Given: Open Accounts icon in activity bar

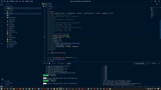Looking at the screenshot, I should [2, 79].
